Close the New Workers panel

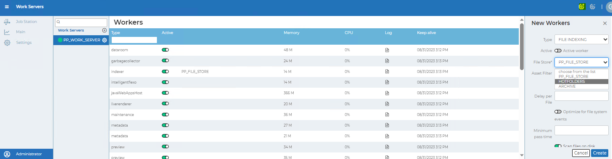coord(605,23)
